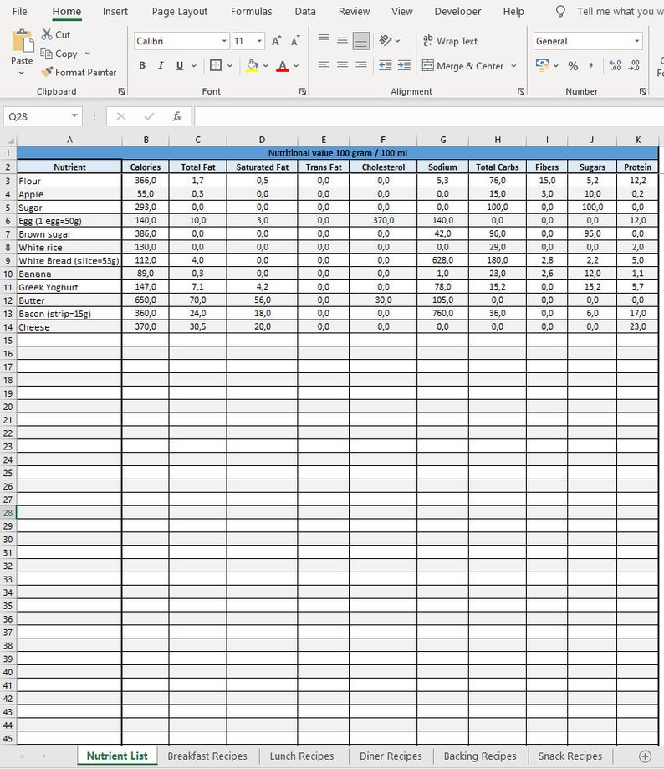This screenshot has height=769, width=664.
Task: Expand Copy options arrow
Action: (88, 54)
